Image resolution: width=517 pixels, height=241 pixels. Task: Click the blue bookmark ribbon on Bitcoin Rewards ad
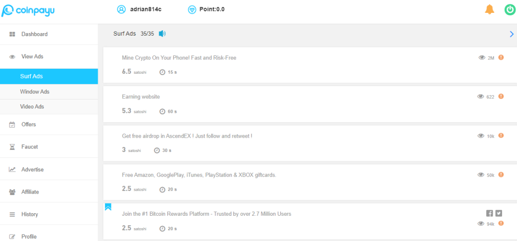108,207
